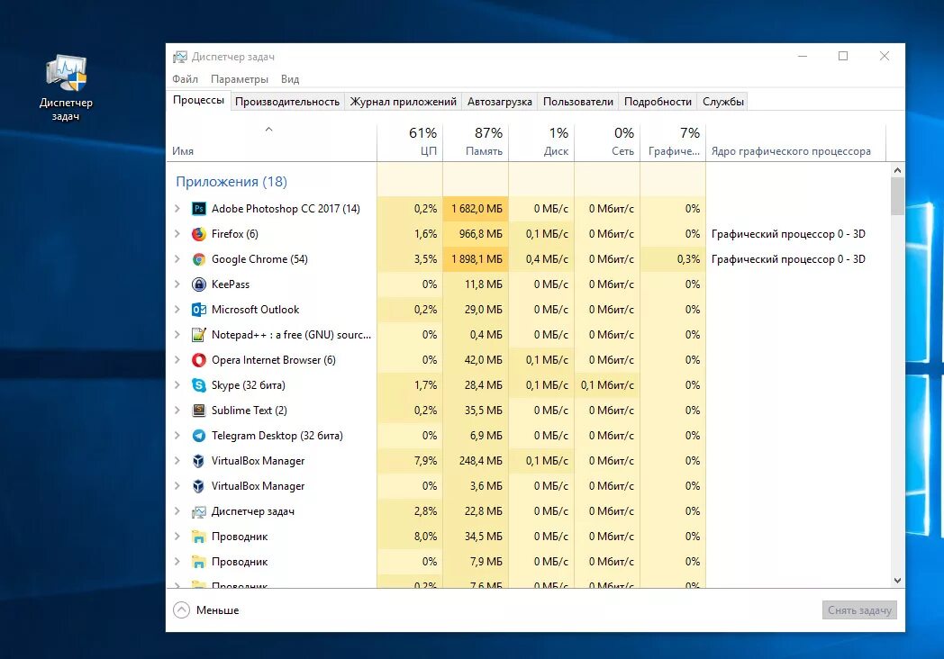The image size is (944, 659).
Task: Switch to the Службы tab
Action: coord(723,102)
